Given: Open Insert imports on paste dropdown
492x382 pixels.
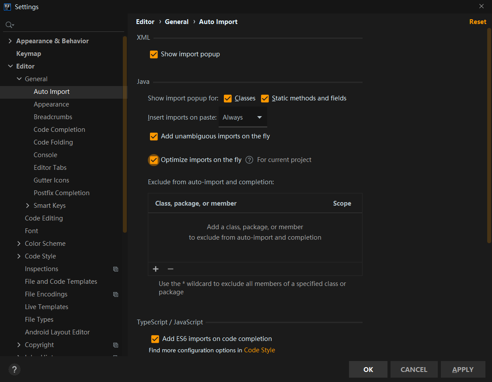Looking at the screenshot, I should tap(243, 117).
